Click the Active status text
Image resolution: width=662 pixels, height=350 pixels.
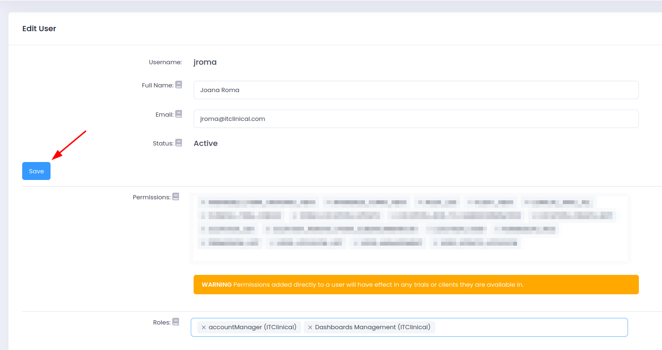205,144
